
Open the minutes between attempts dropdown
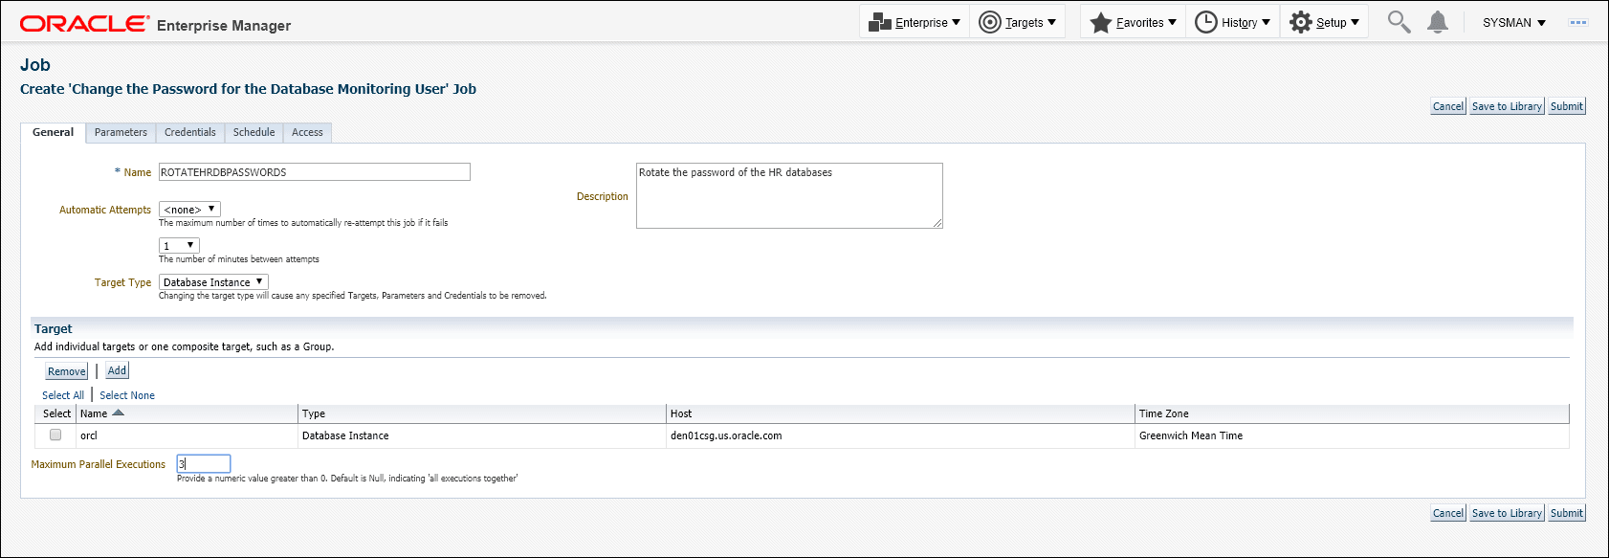pos(179,245)
